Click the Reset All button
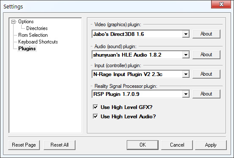Viewport: 234px width, 158px height. pyautogui.click(x=59, y=145)
